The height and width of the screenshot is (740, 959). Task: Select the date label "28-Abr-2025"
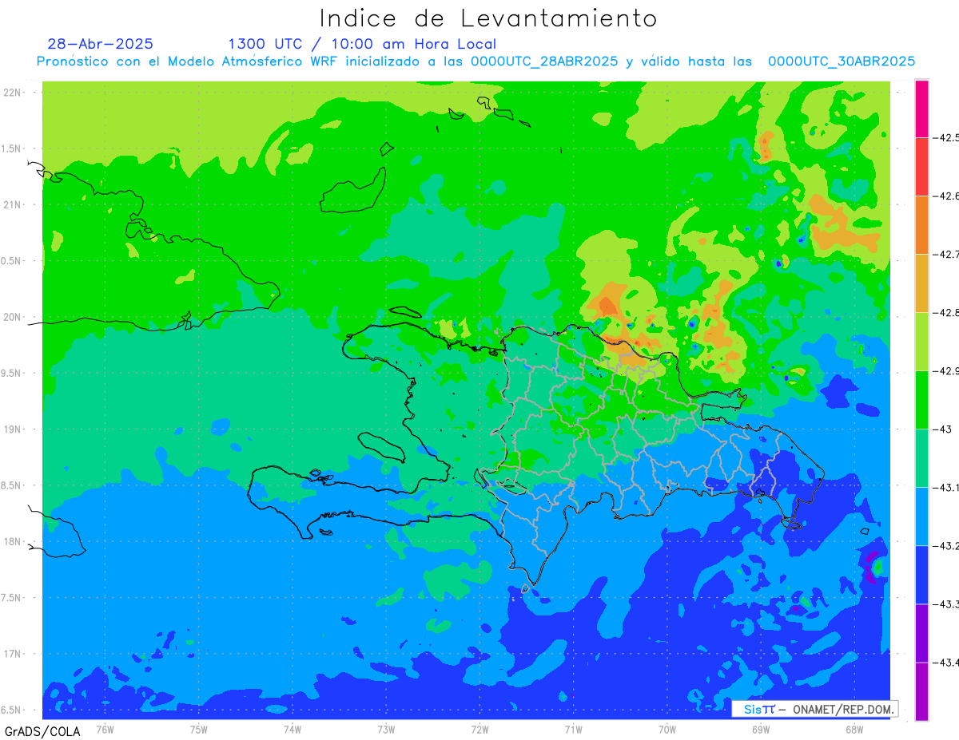tap(101, 44)
